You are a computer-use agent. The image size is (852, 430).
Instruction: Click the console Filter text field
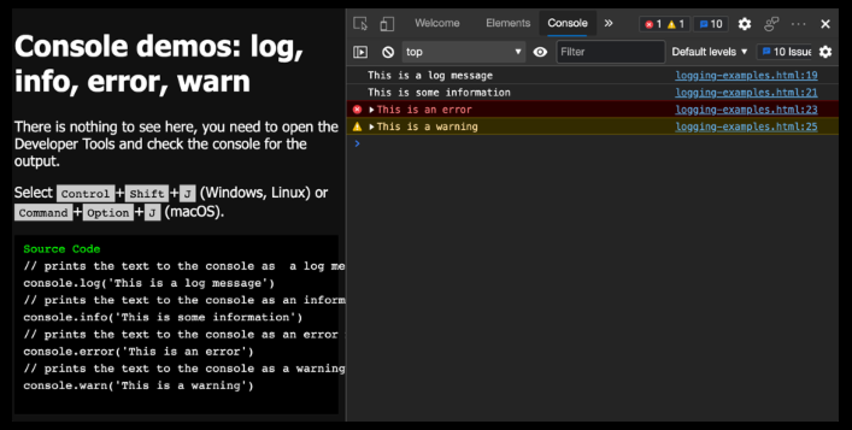click(x=610, y=52)
